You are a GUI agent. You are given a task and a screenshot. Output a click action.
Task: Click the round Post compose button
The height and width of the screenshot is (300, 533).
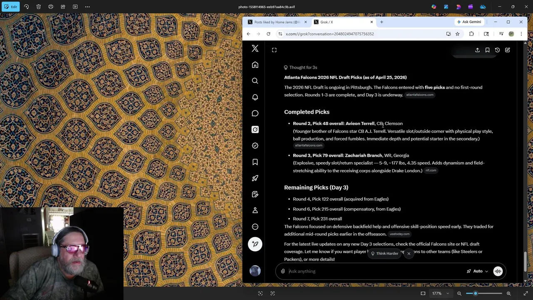(255, 244)
